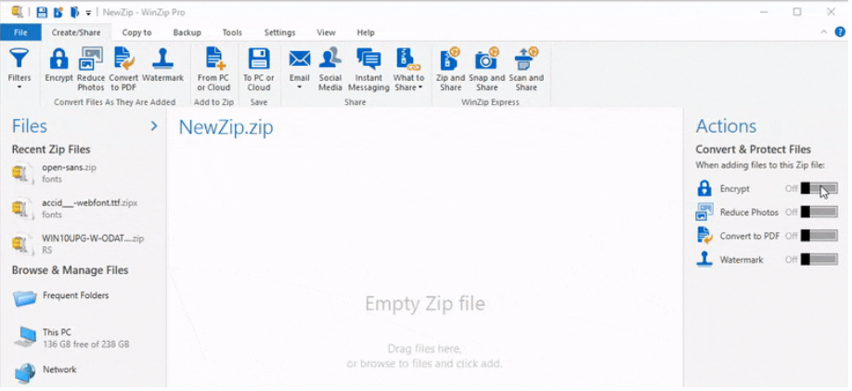Enable the Watermark switch

(x=819, y=259)
